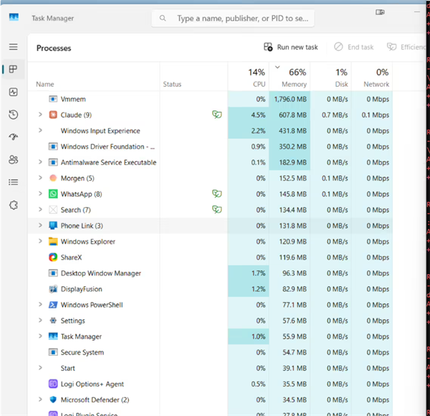Click the Logi Options+ Agent icon
430x416 pixels.
tap(53, 384)
